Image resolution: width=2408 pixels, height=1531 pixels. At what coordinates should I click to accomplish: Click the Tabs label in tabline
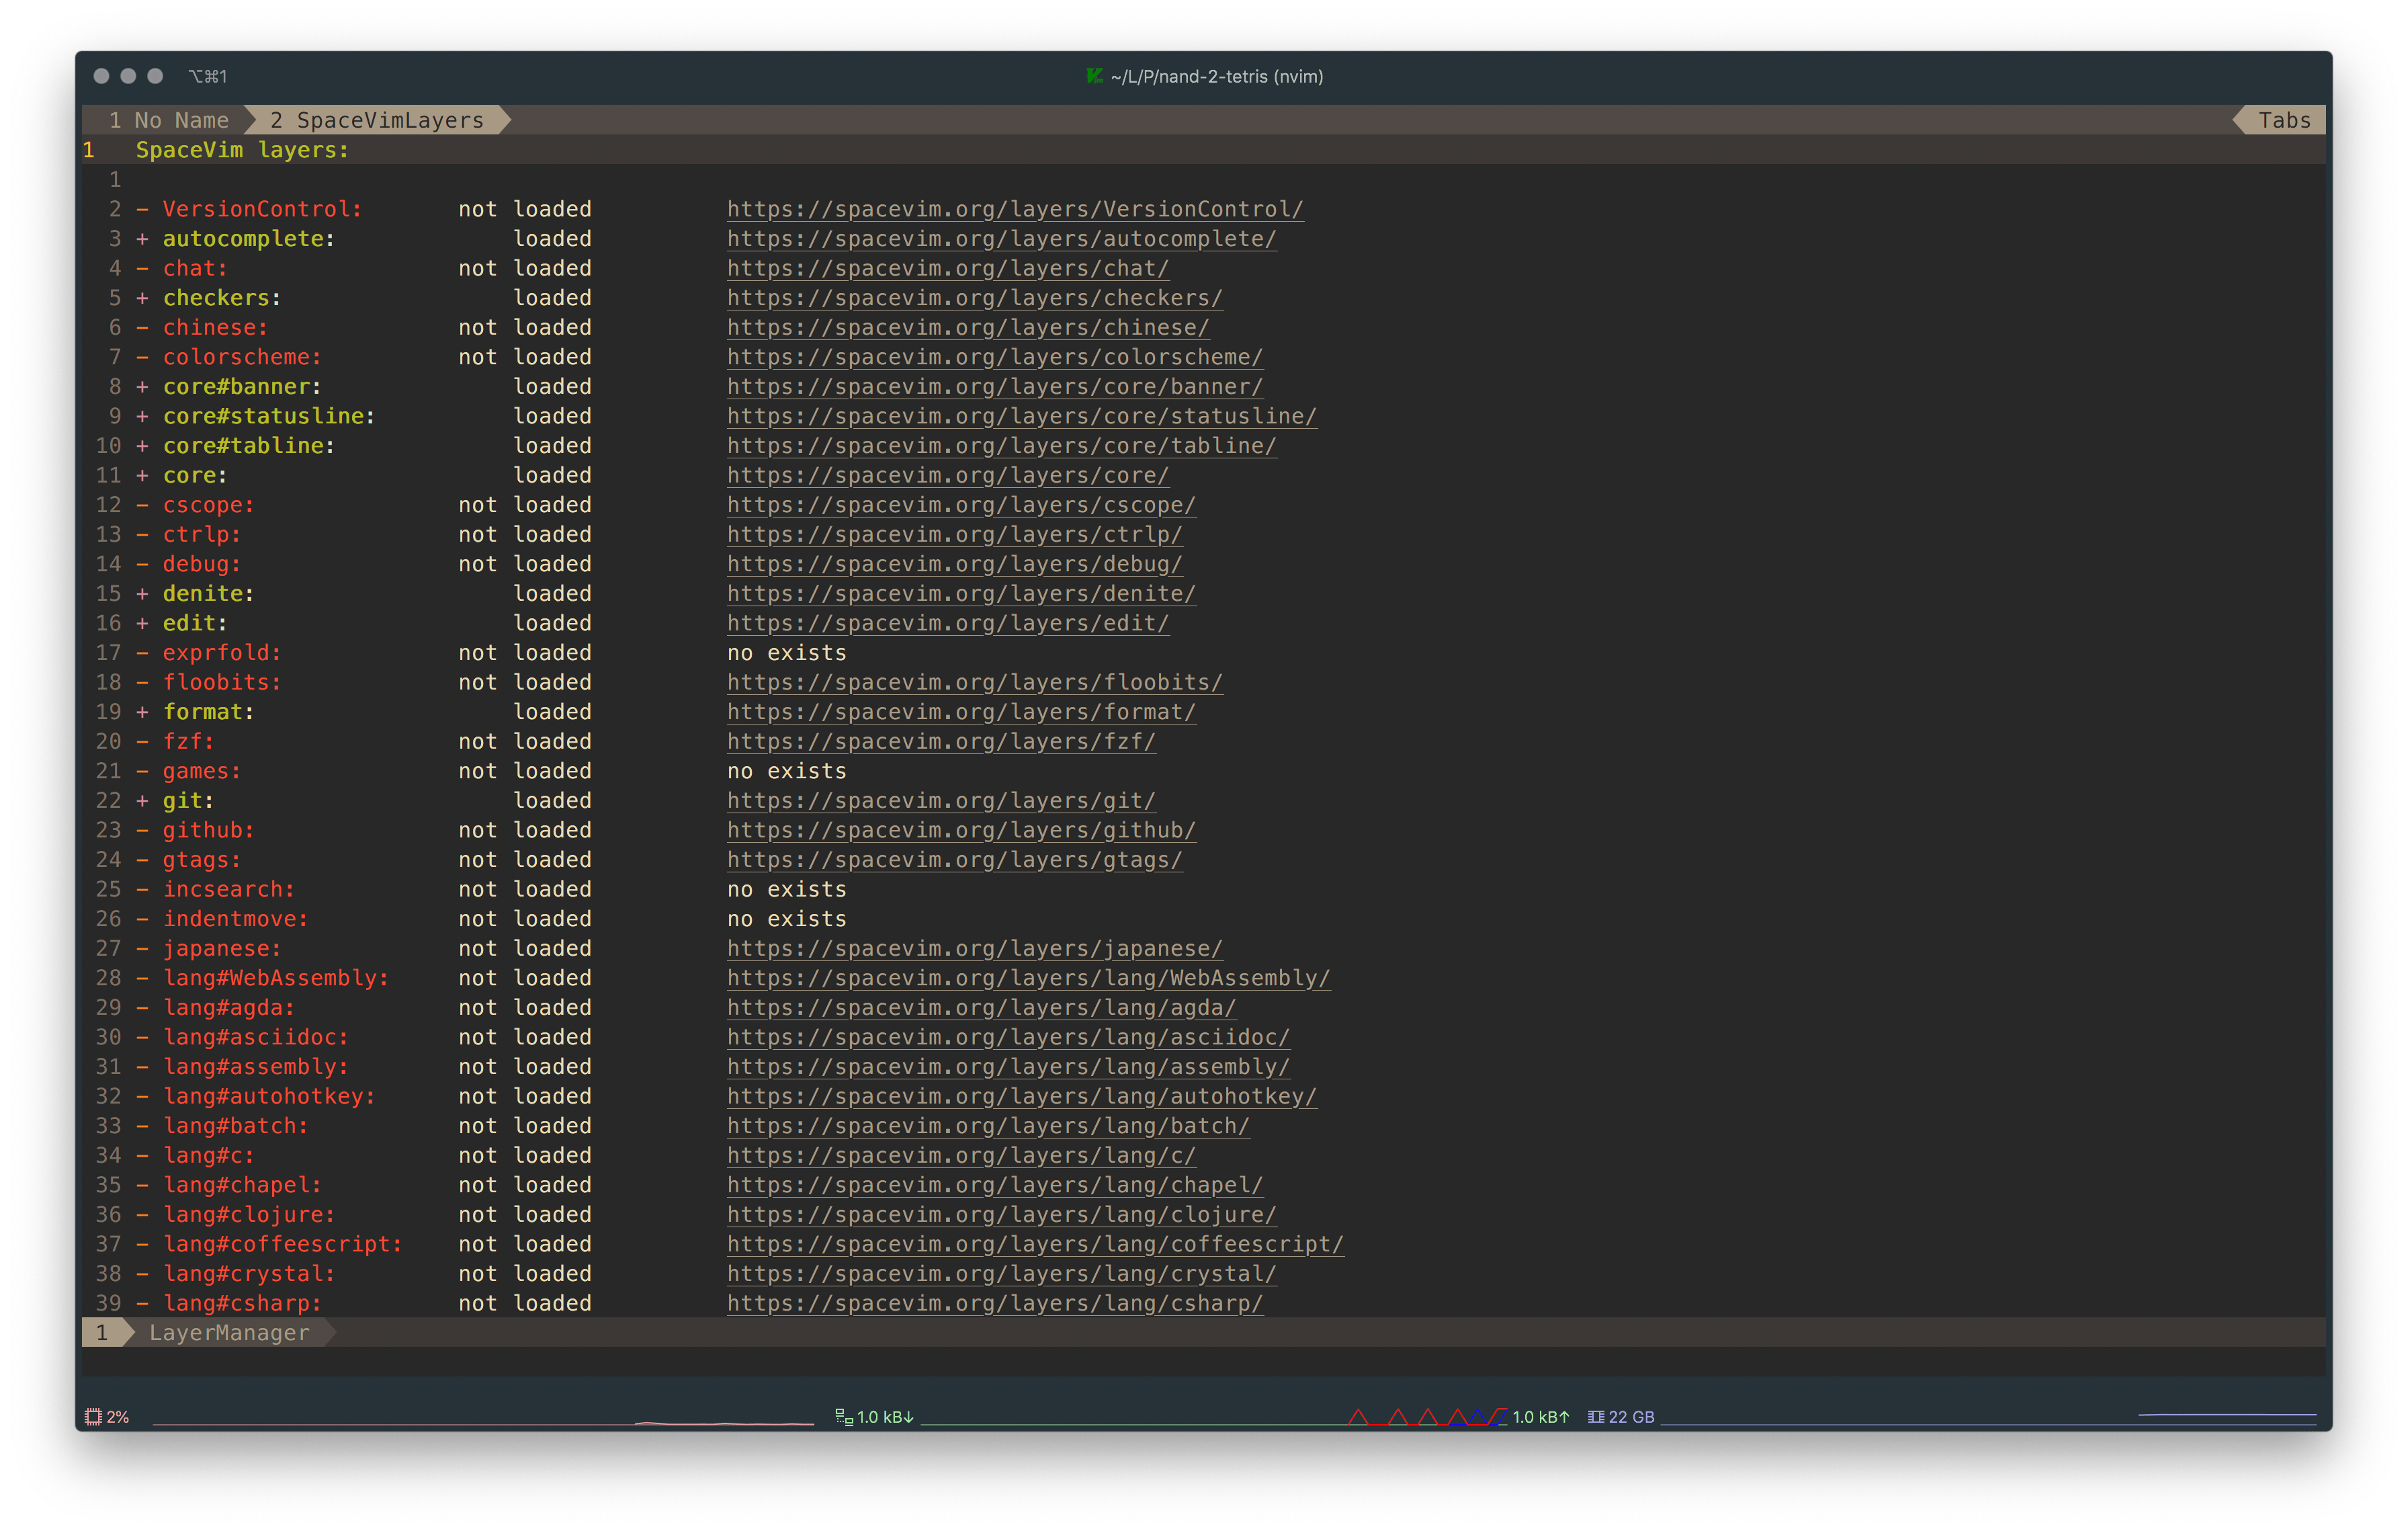pyautogui.click(x=2284, y=120)
